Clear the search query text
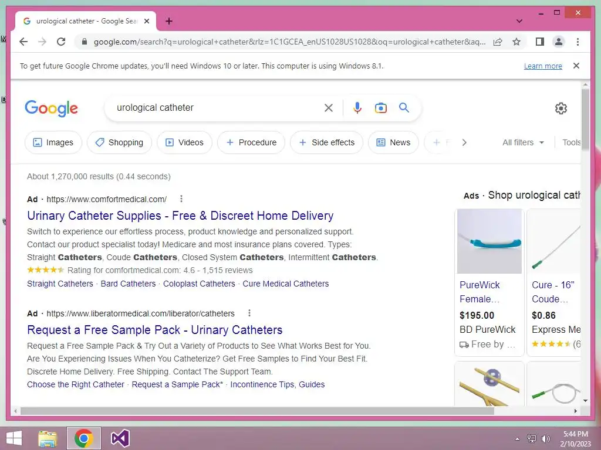The image size is (601, 450). 329,108
